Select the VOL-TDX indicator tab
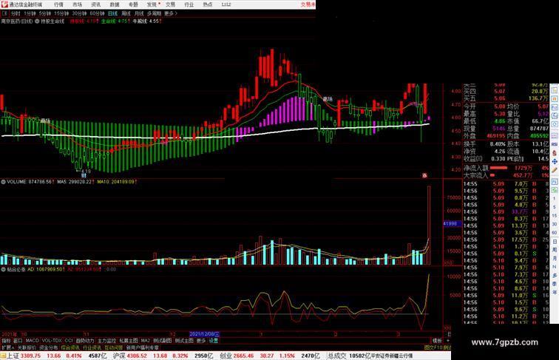The height and width of the screenshot is (360, 559). [52, 341]
